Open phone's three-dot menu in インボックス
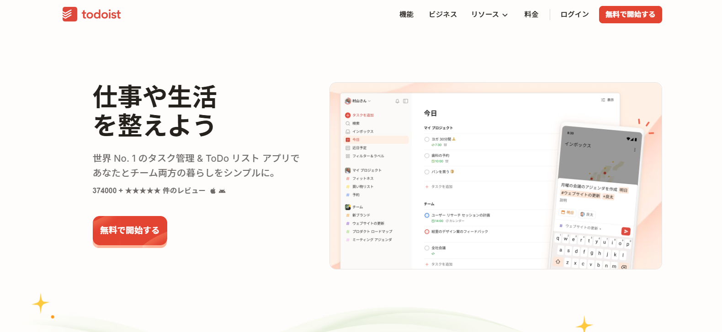This screenshot has width=722, height=332. tap(634, 150)
